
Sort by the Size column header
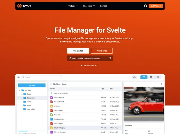[102, 89]
